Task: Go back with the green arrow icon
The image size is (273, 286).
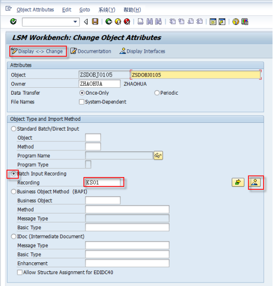Action: click(109, 22)
